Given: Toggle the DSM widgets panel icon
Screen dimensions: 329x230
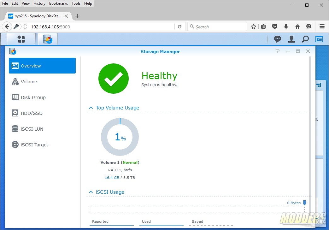Looking at the screenshot, I should tap(319, 39).
